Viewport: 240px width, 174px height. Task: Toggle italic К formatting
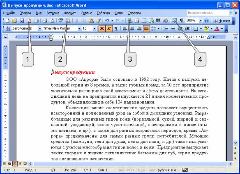109,28
